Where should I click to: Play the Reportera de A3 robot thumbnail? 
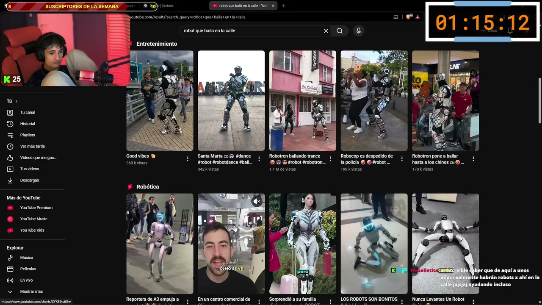(160, 244)
